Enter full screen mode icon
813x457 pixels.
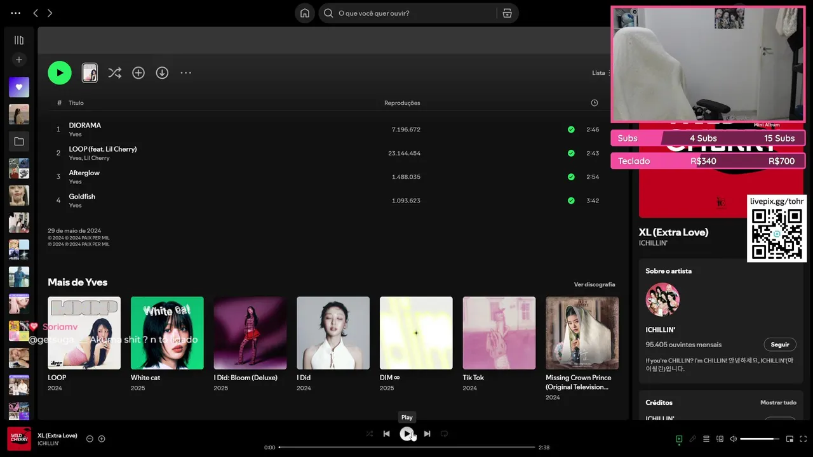pos(803,439)
